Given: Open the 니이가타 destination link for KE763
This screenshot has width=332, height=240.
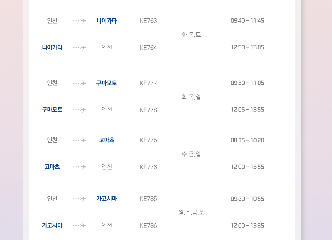Looking at the screenshot, I should [x=107, y=21].
